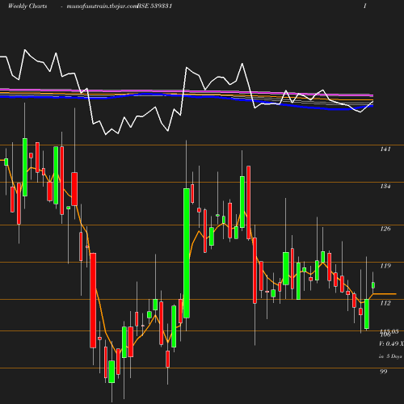Click the 134 price axis label
Image resolution: width=404 pixels, height=404 pixels.
[x=385, y=186]
